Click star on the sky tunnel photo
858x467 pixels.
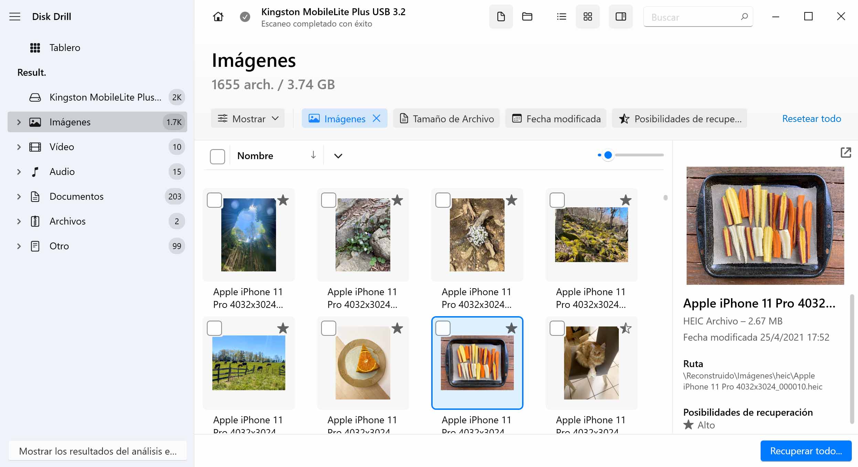(x=283, y=200)
